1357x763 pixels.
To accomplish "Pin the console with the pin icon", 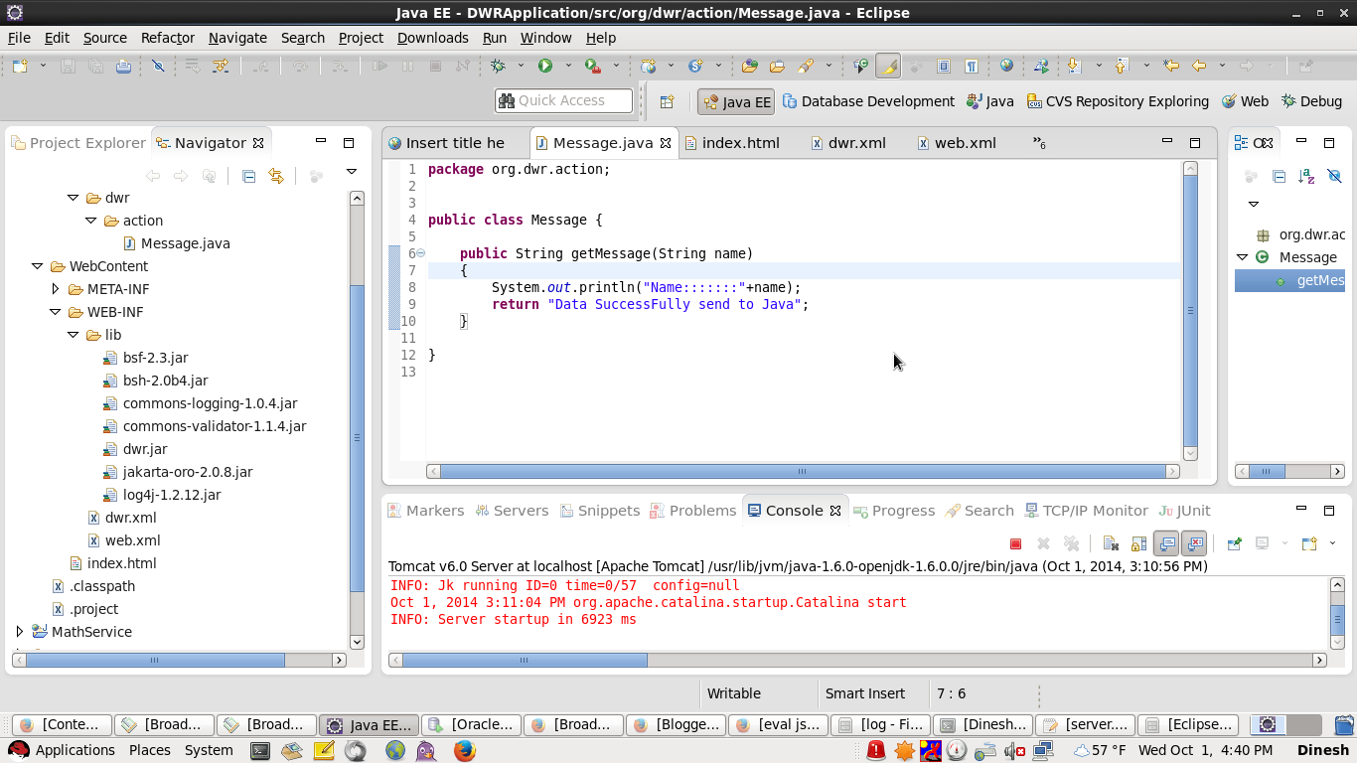I will click(x=1234, y=543).
